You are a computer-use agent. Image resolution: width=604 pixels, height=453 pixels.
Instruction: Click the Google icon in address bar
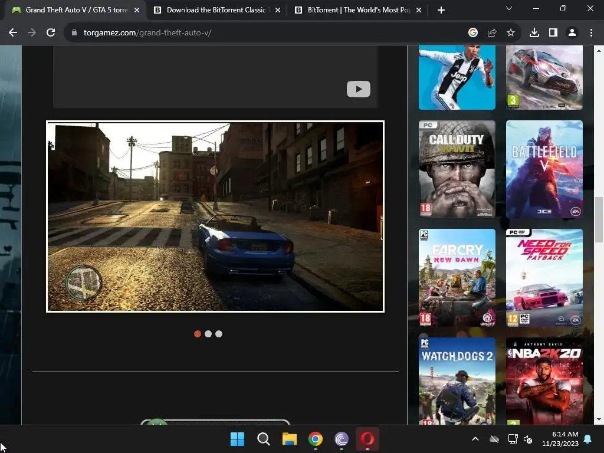472,33
